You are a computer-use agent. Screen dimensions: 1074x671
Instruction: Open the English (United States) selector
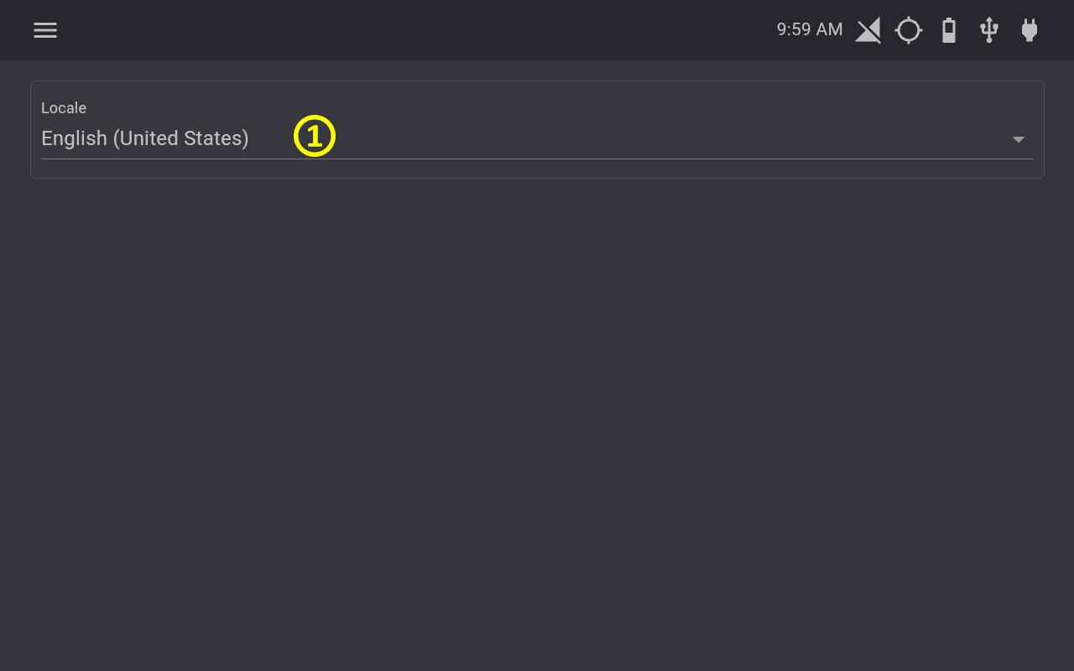[537, 138]
